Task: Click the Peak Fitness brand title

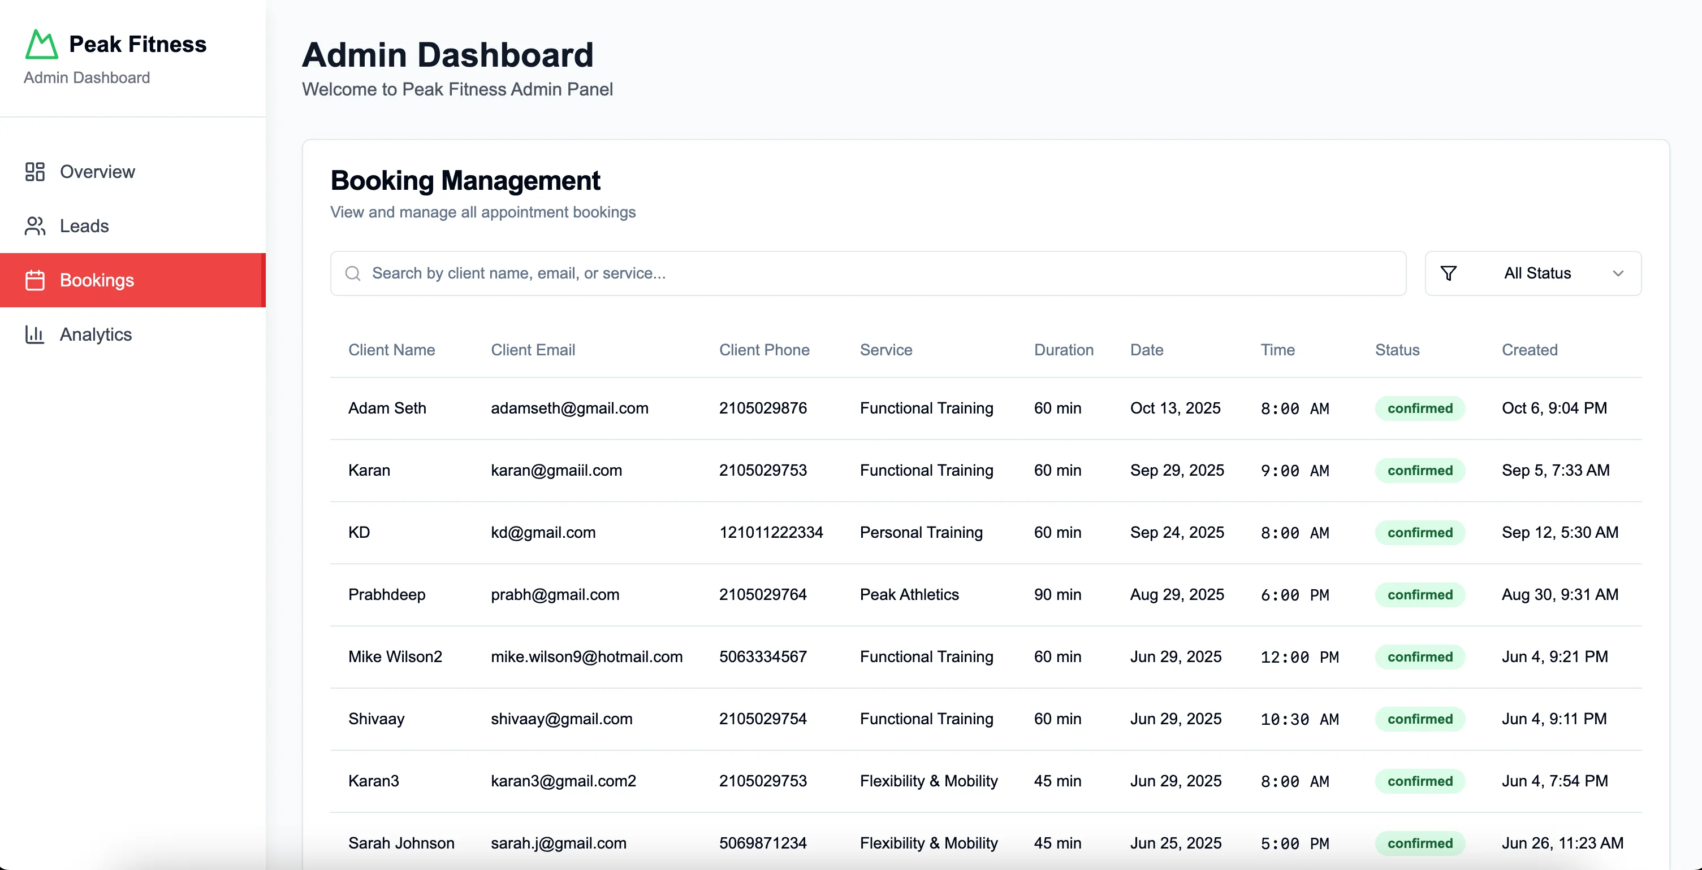Action: coord(137,43)
